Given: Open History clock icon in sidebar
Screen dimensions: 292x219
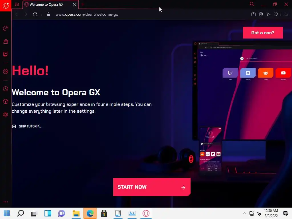Looking at the screenshot, I should [6, 89].
